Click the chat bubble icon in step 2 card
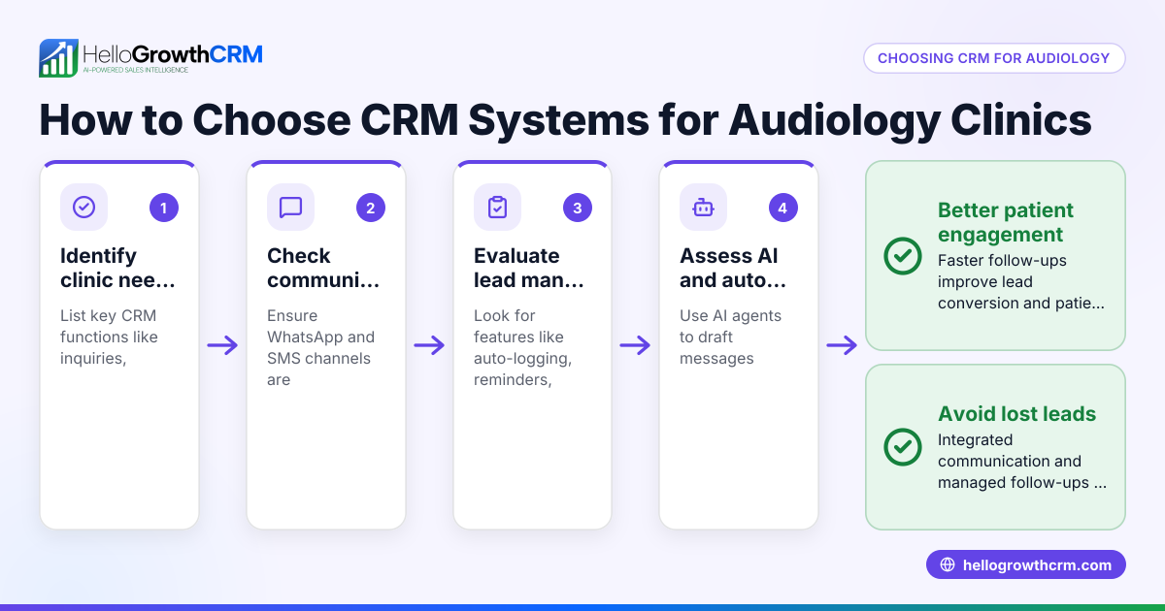This screenshot has width=1165, height=611. (290, 207)
